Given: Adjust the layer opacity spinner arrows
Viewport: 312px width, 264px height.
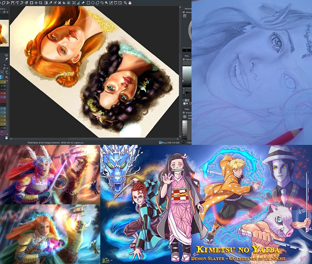Looking at the screenshot, I should [3, 77].
